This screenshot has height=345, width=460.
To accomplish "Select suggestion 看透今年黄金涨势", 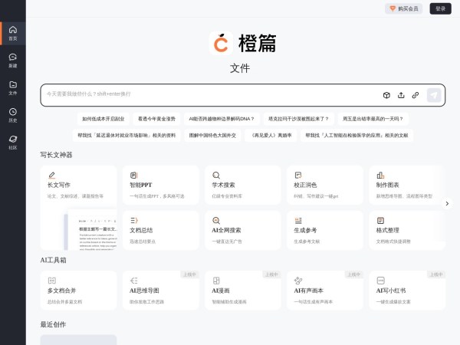I will 156,119.
